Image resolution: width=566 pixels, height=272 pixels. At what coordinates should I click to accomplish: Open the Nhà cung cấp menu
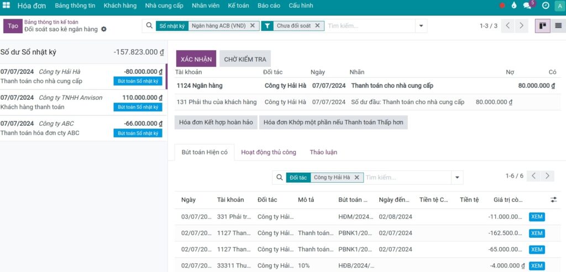click(164, 6)
